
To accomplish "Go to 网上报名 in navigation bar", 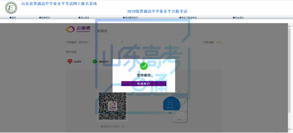I will (84, 18).
